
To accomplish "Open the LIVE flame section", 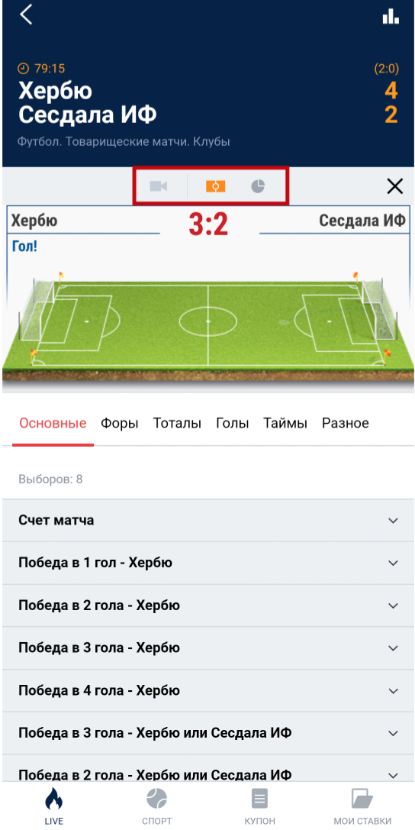I will click(54, 806).
